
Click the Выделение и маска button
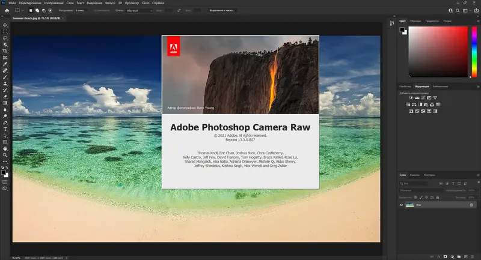point(224,10)
